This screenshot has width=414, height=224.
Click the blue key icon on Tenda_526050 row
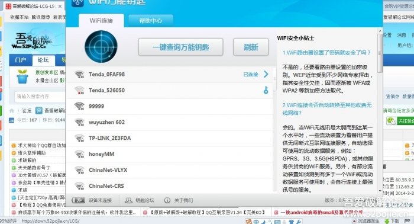click(266, 90)
